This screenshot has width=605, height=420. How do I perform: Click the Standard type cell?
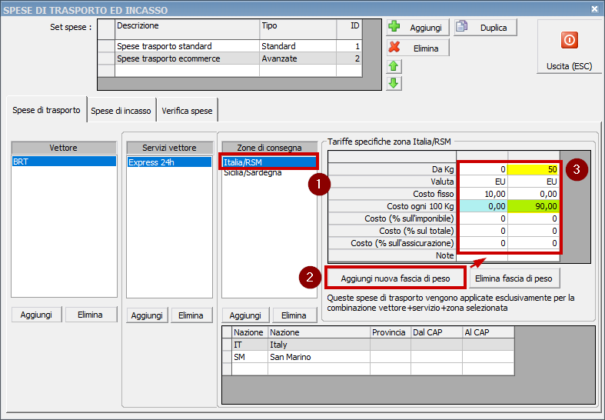[x=298, y=46]
